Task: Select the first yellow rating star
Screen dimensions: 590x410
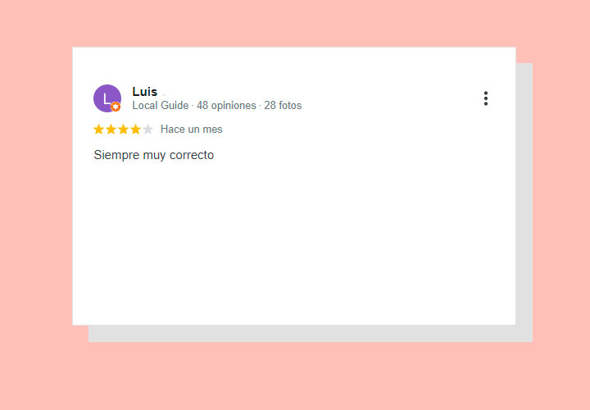Action: (98, 129)
